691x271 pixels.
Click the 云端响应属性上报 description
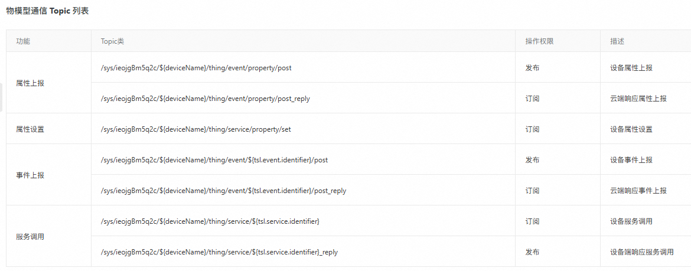pos(638,99)
